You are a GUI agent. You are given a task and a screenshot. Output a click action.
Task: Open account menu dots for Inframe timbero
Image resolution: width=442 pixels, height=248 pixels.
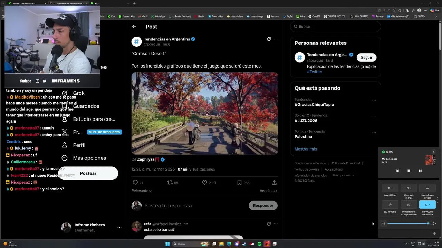coord(119,227)
